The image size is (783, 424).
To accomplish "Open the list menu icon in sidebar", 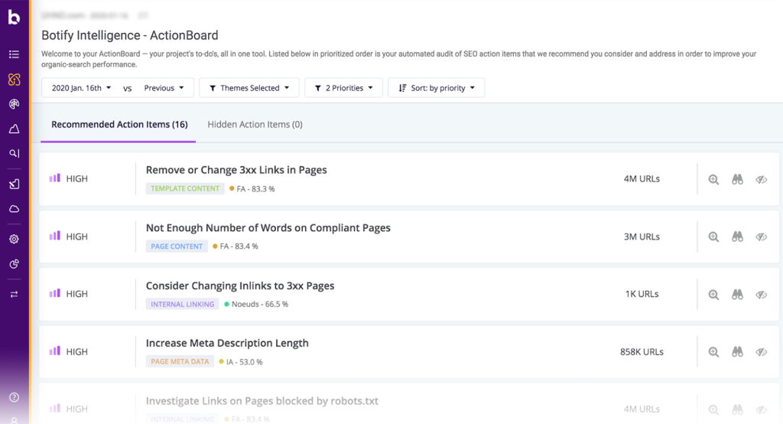I will point(14,54).
